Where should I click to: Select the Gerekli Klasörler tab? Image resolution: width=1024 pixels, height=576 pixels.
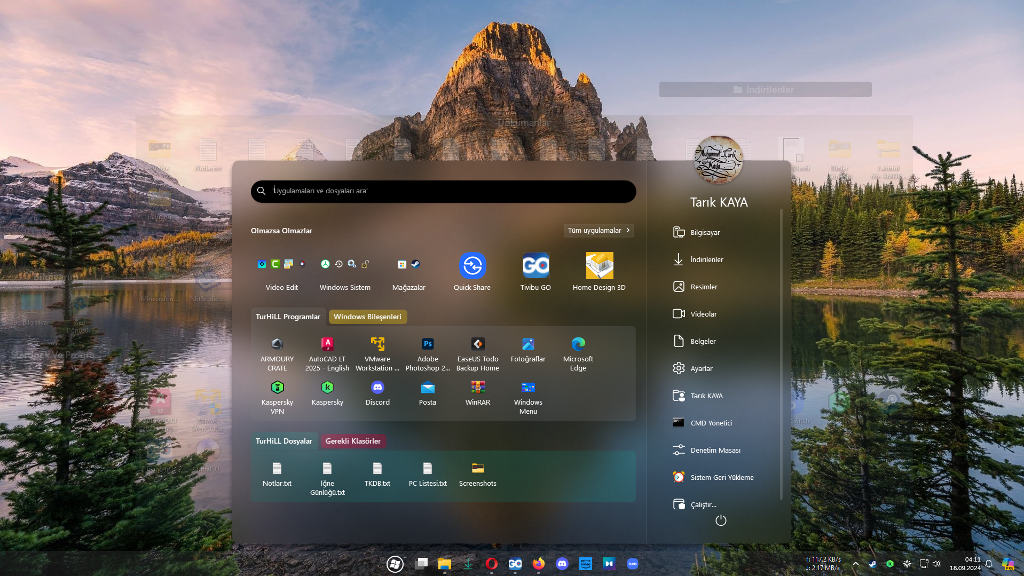click(353, 441)
